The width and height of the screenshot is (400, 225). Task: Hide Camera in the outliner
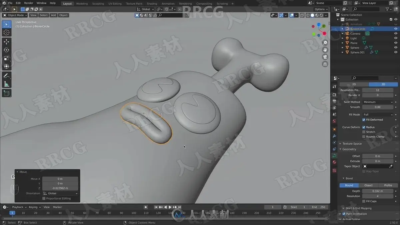396,34
